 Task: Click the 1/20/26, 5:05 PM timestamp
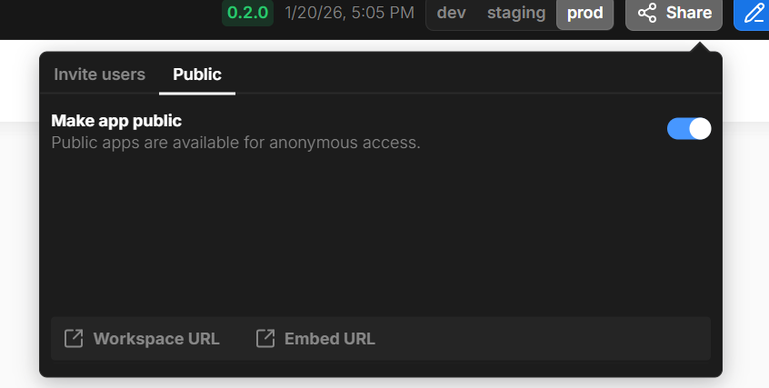click(349, 14)
